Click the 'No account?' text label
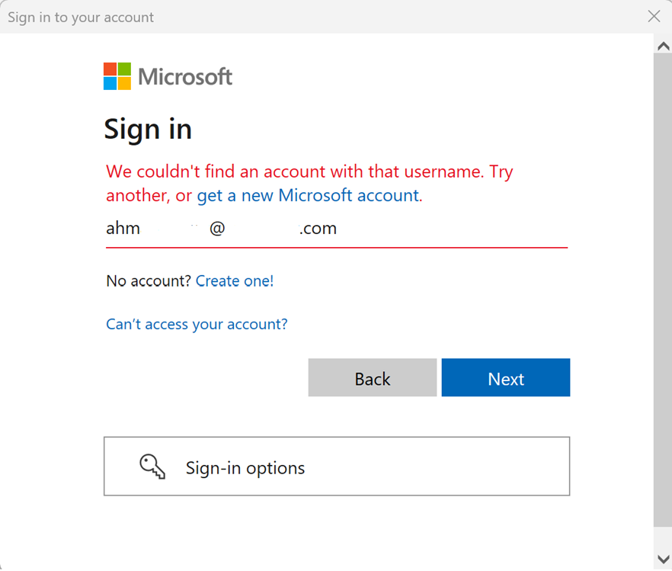 pos(148,281)
